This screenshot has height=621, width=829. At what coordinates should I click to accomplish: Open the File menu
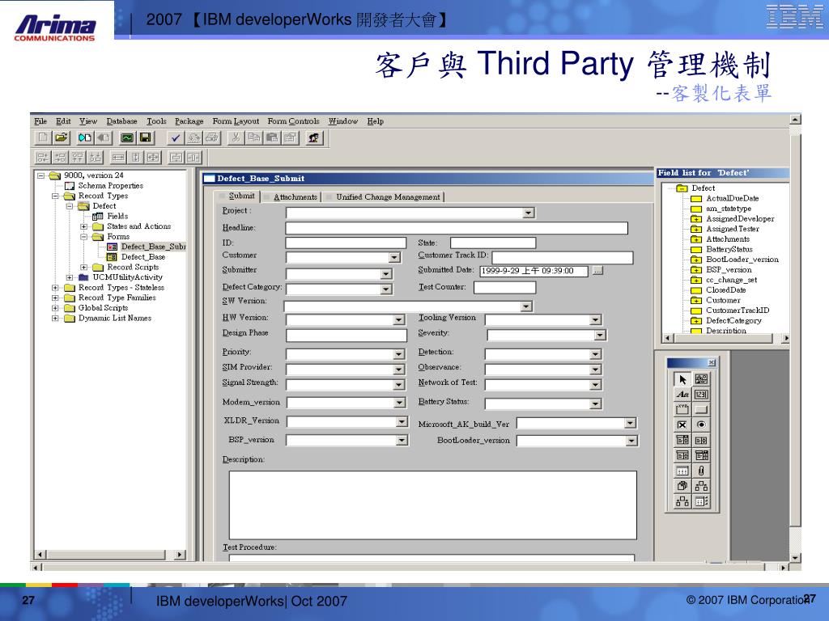pos(40,121)
